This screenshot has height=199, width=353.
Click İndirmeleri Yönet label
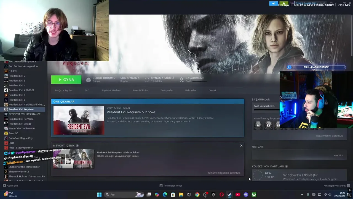(173, 186)
